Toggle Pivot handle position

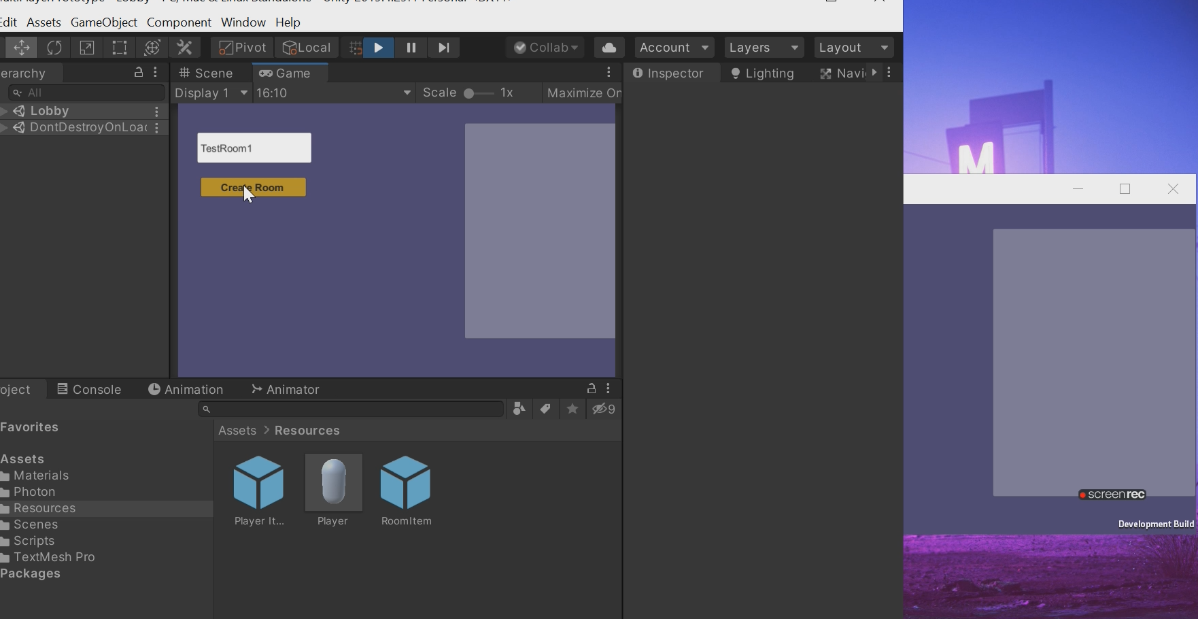coord(243,48)
